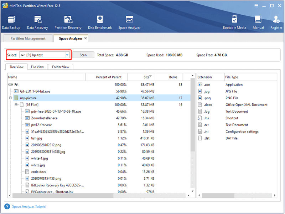Click the Scan button
Screen dimensions: 285x214
pyautogui.click(x=83, y=55)
